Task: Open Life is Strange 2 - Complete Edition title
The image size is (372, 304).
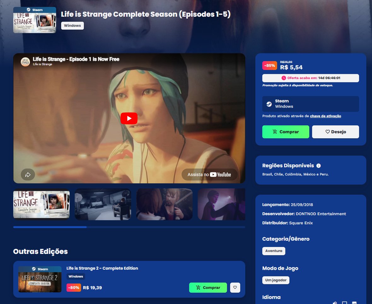Action: coord(102,268)
